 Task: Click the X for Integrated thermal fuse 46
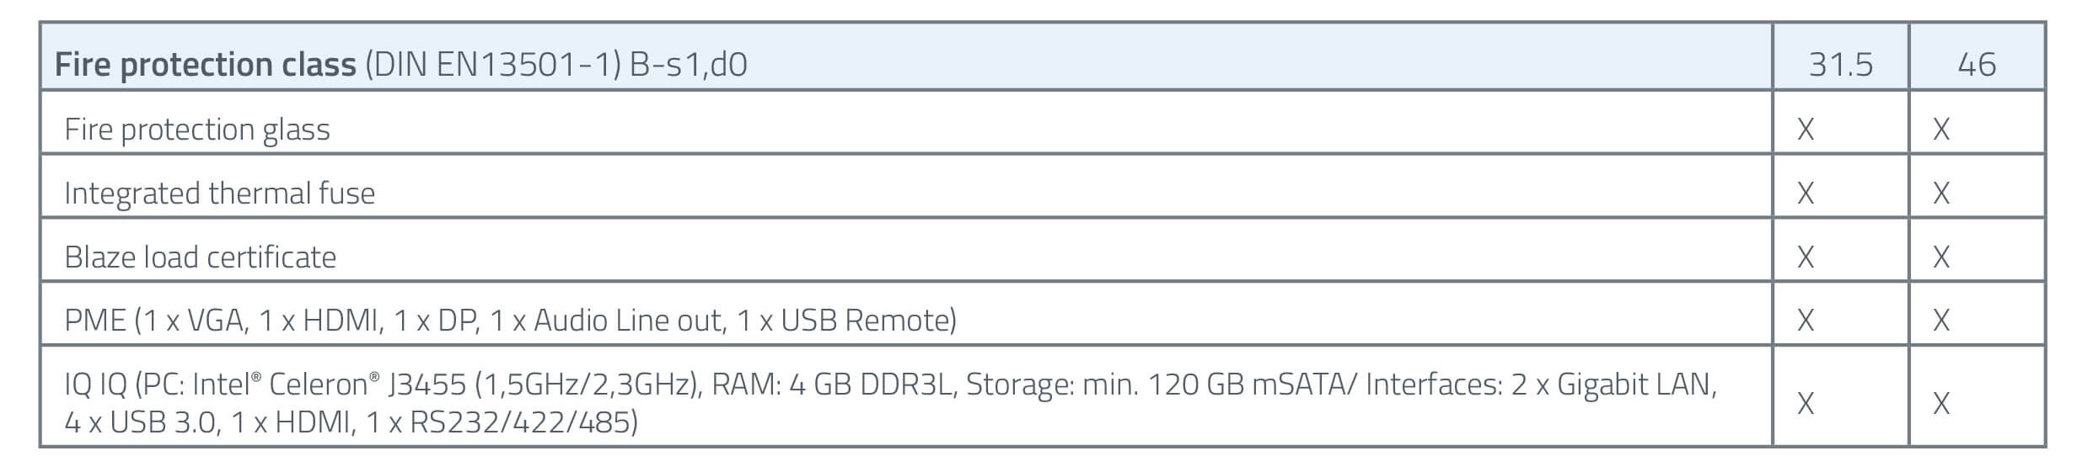point(1940,194)
